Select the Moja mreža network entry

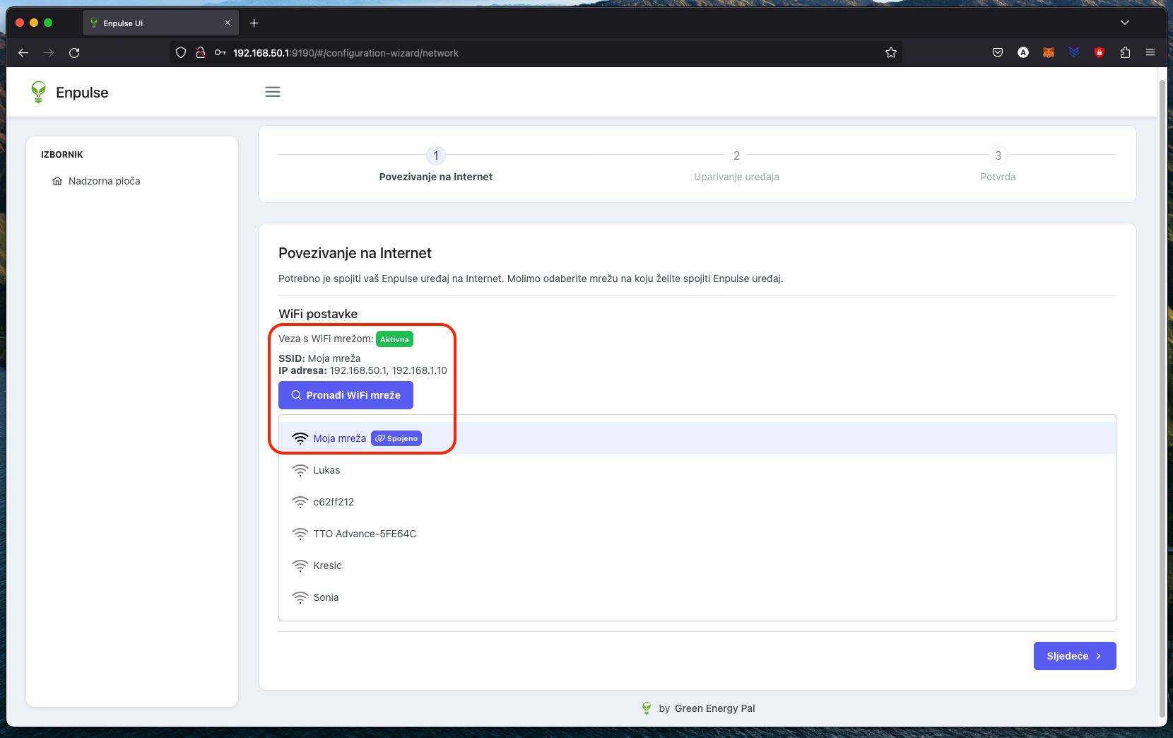pyautogui.click(x=339, y=438)
